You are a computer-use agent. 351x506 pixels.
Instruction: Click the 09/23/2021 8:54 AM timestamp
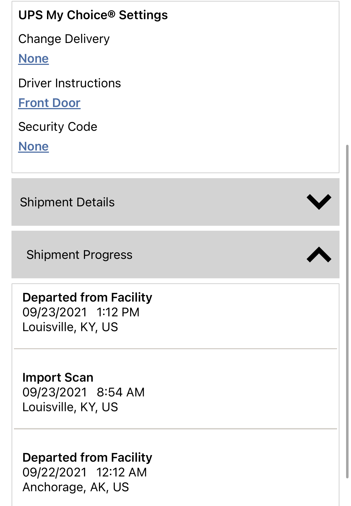point(83,392)
